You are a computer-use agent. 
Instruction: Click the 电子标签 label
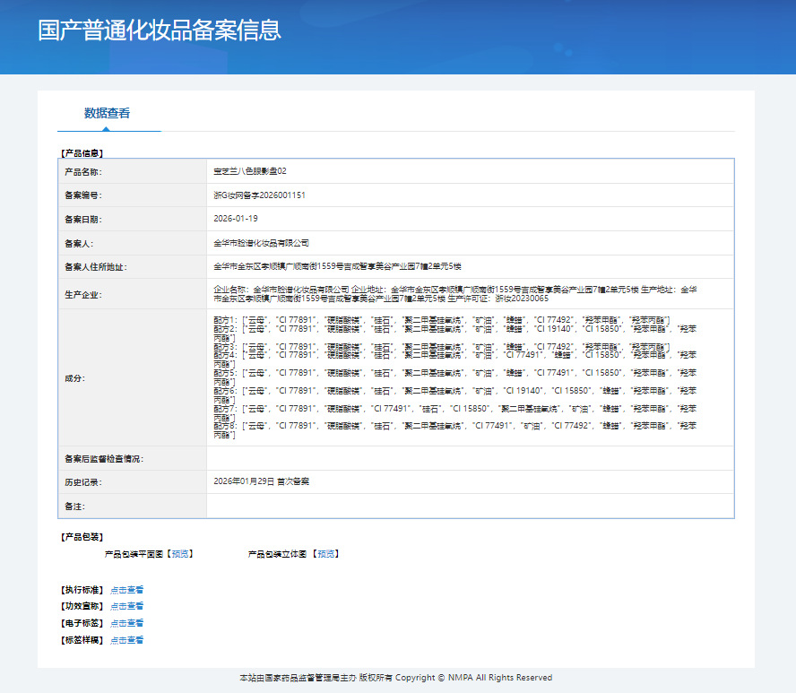tap(82, 623)
